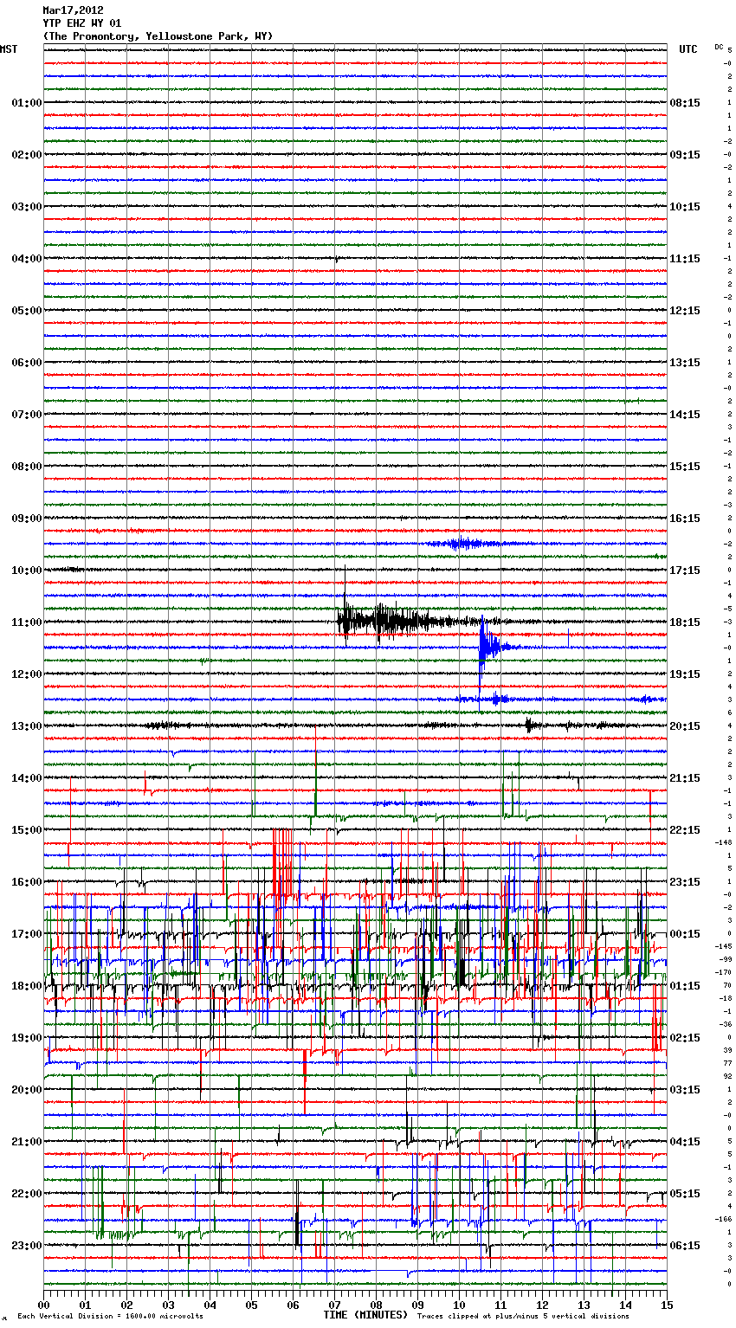This screenshot has height=1328, width=736.
Task: Click the 19:15 UTC time label
Action: pos(685,674)
